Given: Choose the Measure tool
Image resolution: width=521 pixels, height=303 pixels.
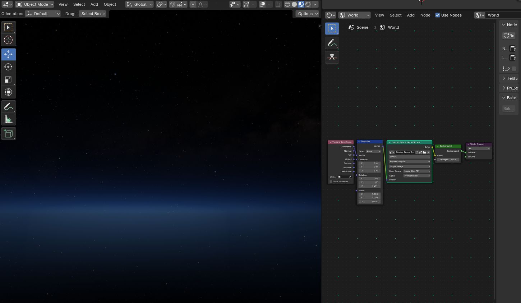Looking at the screenshot, I should pos(8,119).
